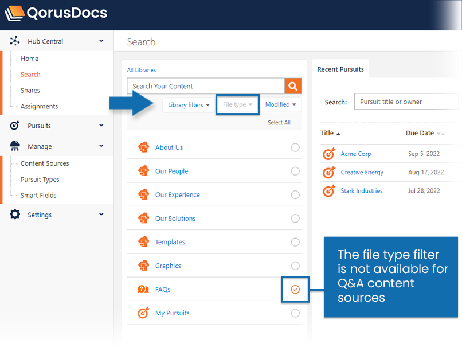This screenshot has width=462, height=347.
Task: Open the File type dropdown
Action: [237, 104]
